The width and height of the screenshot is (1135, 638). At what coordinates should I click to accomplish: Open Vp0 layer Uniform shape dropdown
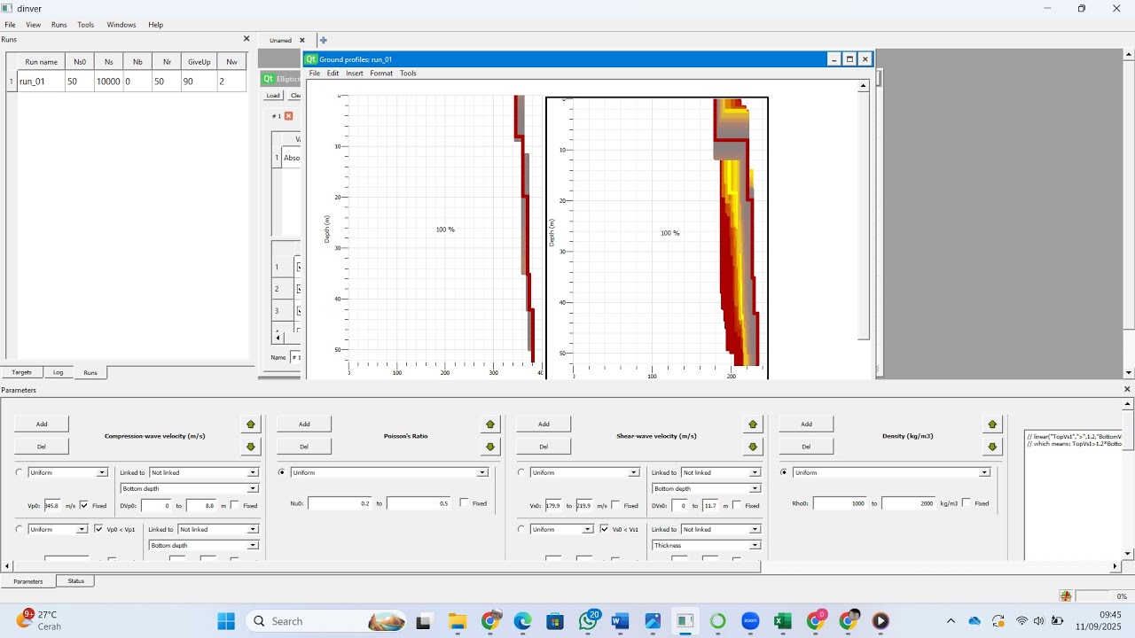click(67, 472)
